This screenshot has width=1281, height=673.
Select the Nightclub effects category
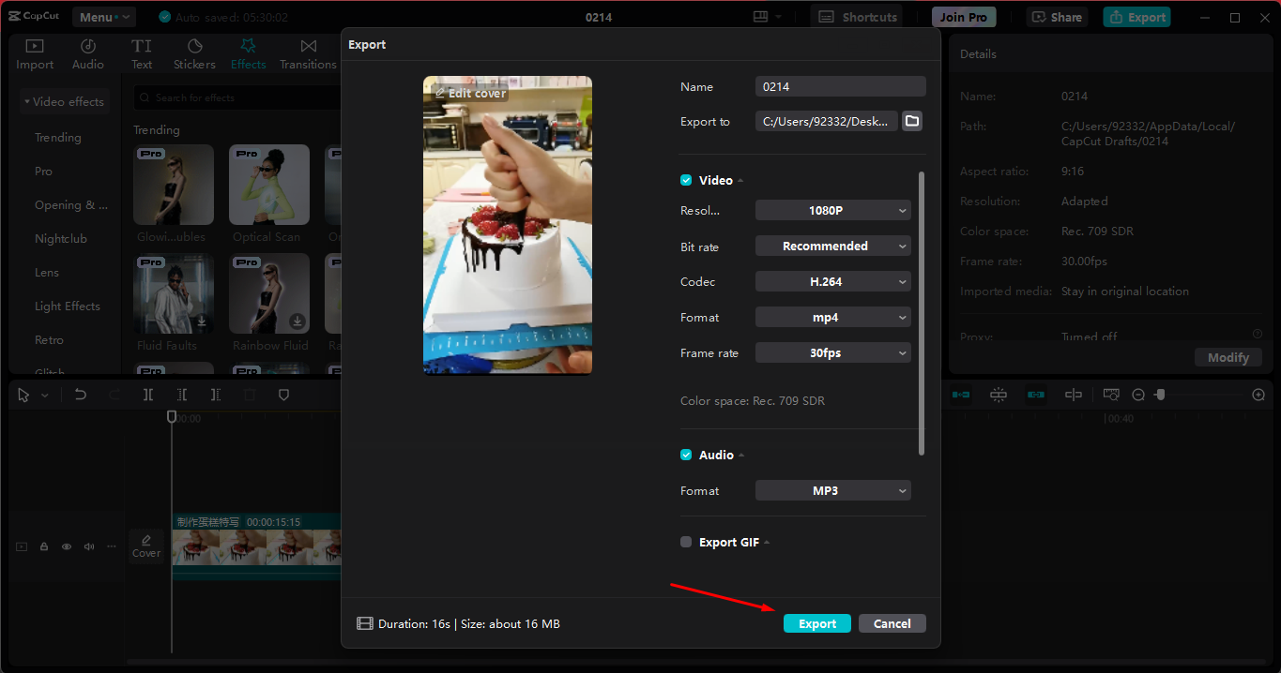pos(61,239)
